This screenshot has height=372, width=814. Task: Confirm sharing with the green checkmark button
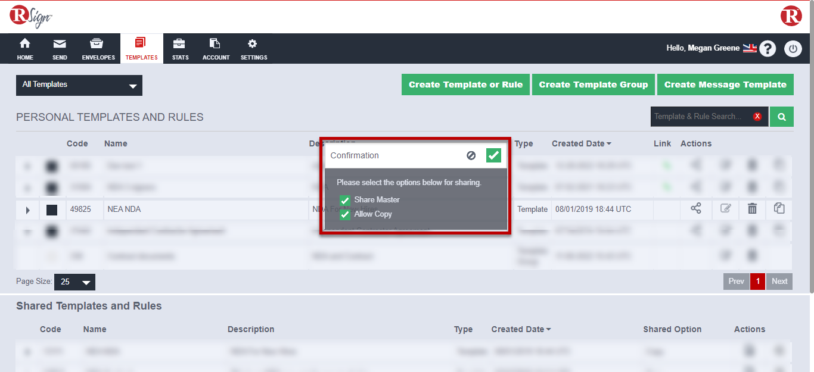493,155
